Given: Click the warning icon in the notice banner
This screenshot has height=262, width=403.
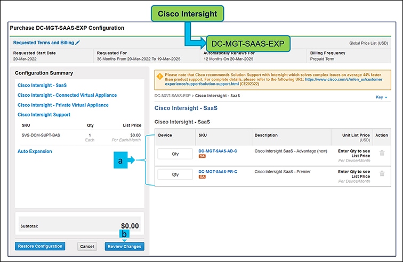Looking at the screenshot, I should click(x=159, y=77).
